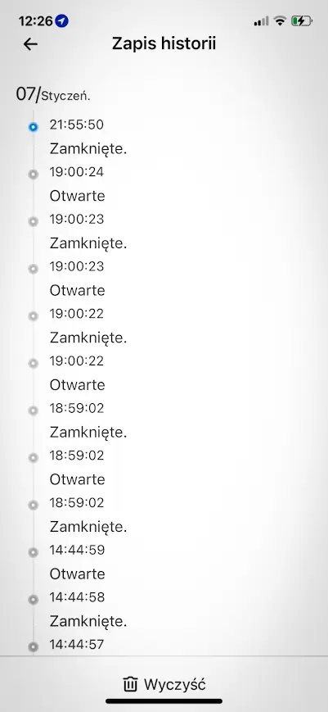Select the blue marker at 21:55:50
Screen dimensions: 328x712
33,127
